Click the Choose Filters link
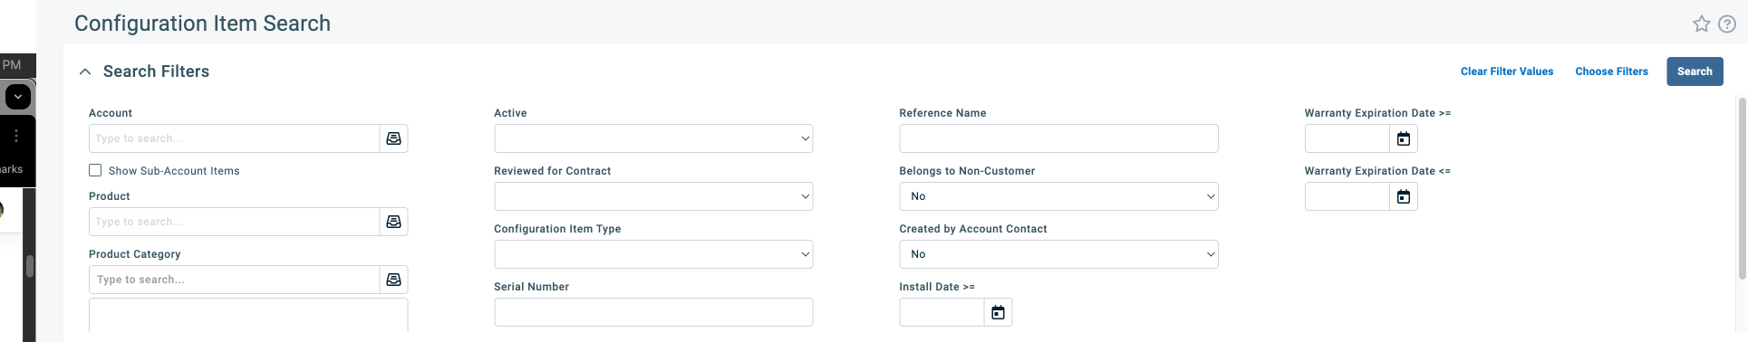1748x342 pixels. tap(1611, 71)
